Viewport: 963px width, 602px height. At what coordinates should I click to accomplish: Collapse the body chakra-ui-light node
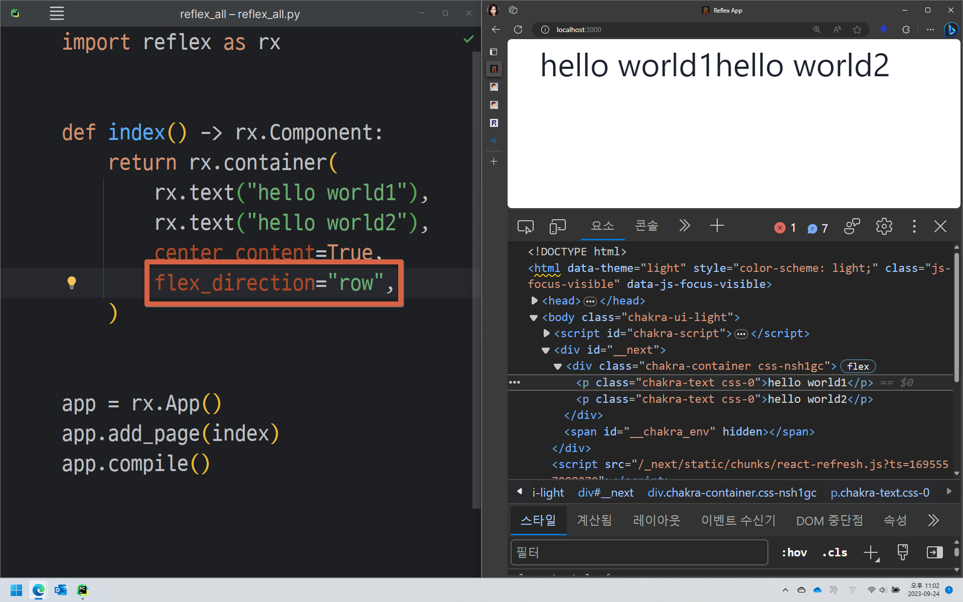534,318
